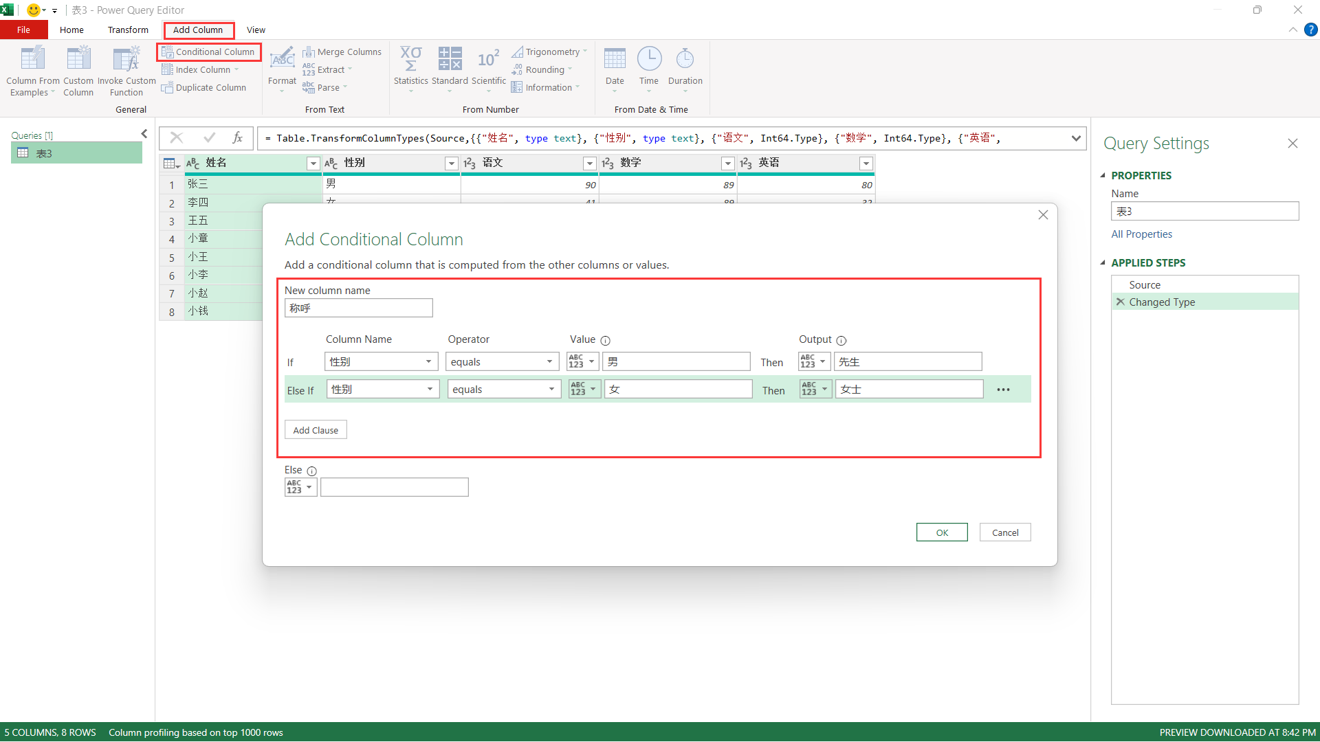Click Invoke Custom Function icon
This screenshot has width=1320, height=742.
[x=126, y=60]
